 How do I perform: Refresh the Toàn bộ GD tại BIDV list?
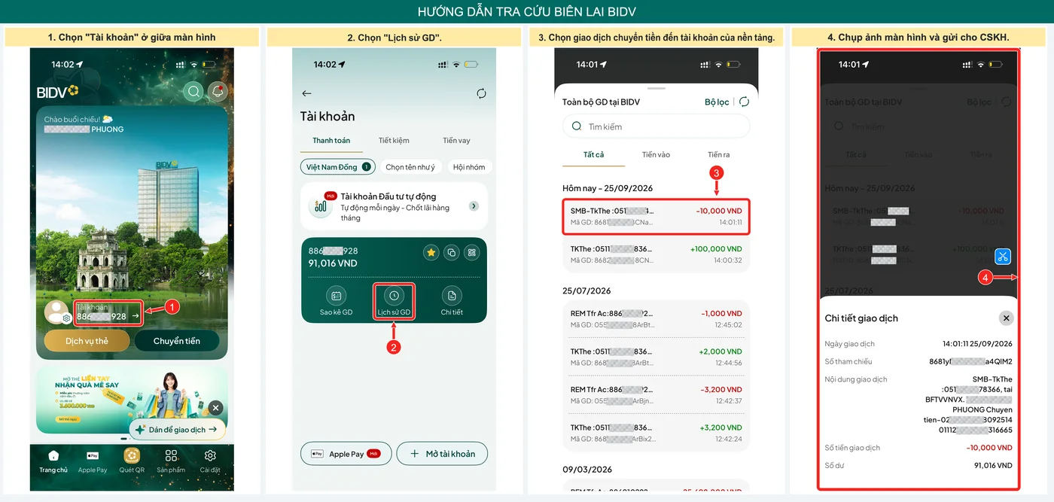pos(744,102)
